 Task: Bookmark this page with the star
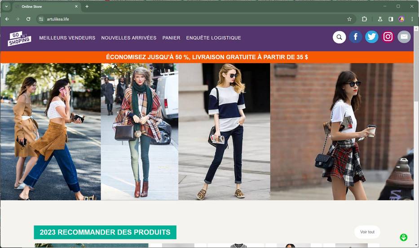(x=349, y=19)
